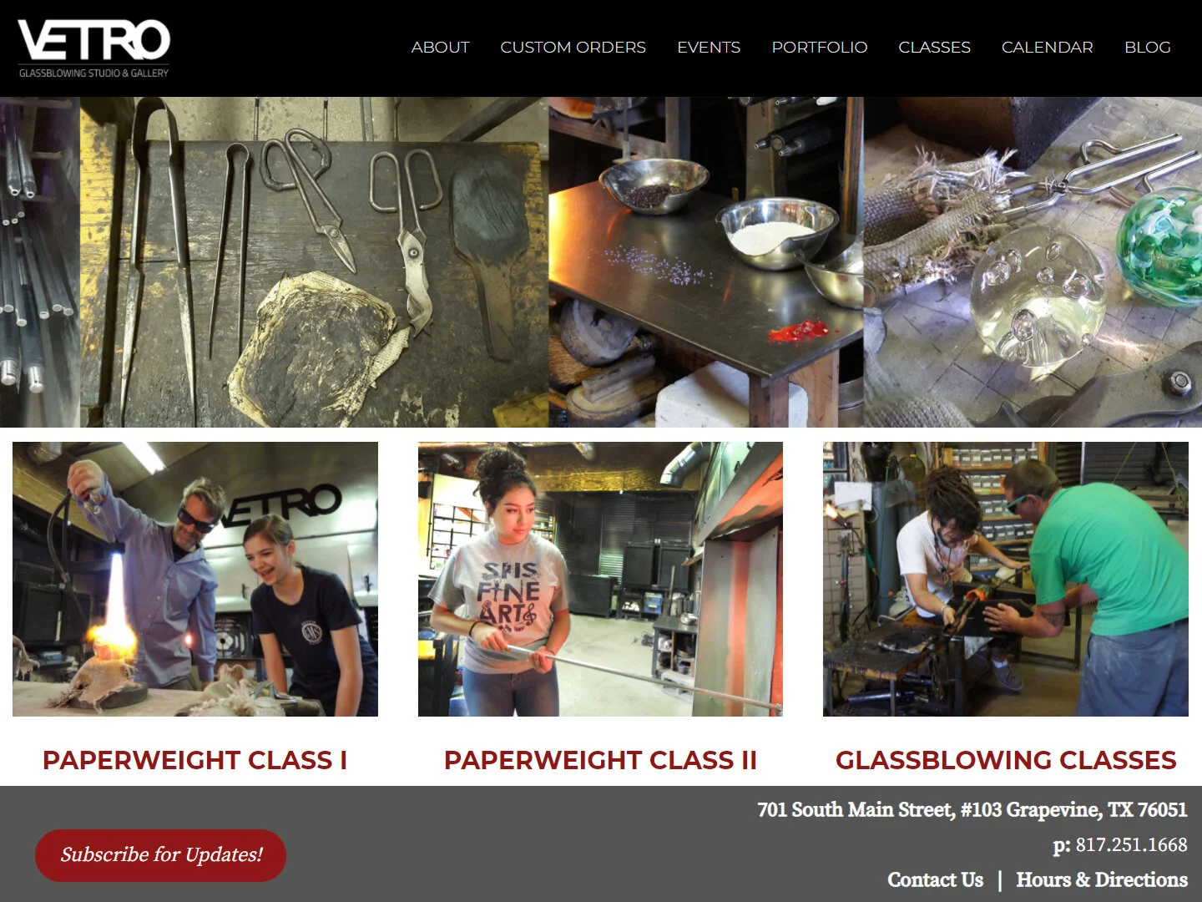Click the glassblowing tools banner photo
The image size is (1202, 902).
tap(274, 262)
